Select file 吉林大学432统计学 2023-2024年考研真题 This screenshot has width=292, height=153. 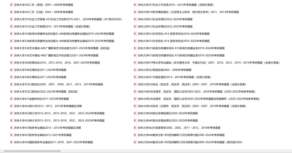click(x=57, y=113)
